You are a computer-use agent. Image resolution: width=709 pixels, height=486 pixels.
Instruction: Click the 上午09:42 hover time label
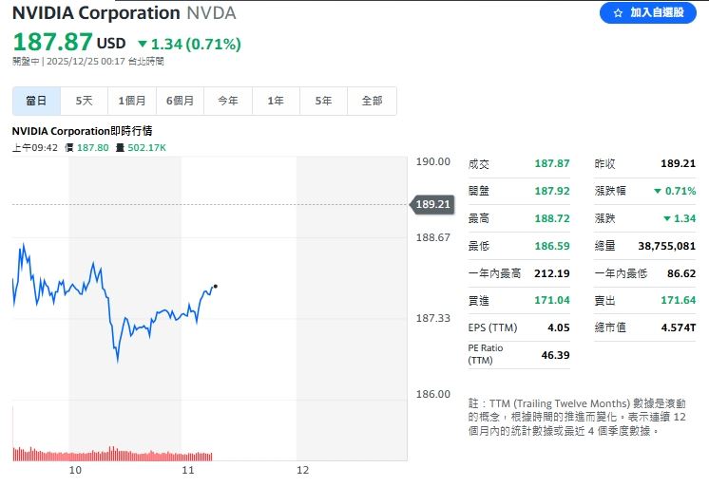(x=35, y=148)
